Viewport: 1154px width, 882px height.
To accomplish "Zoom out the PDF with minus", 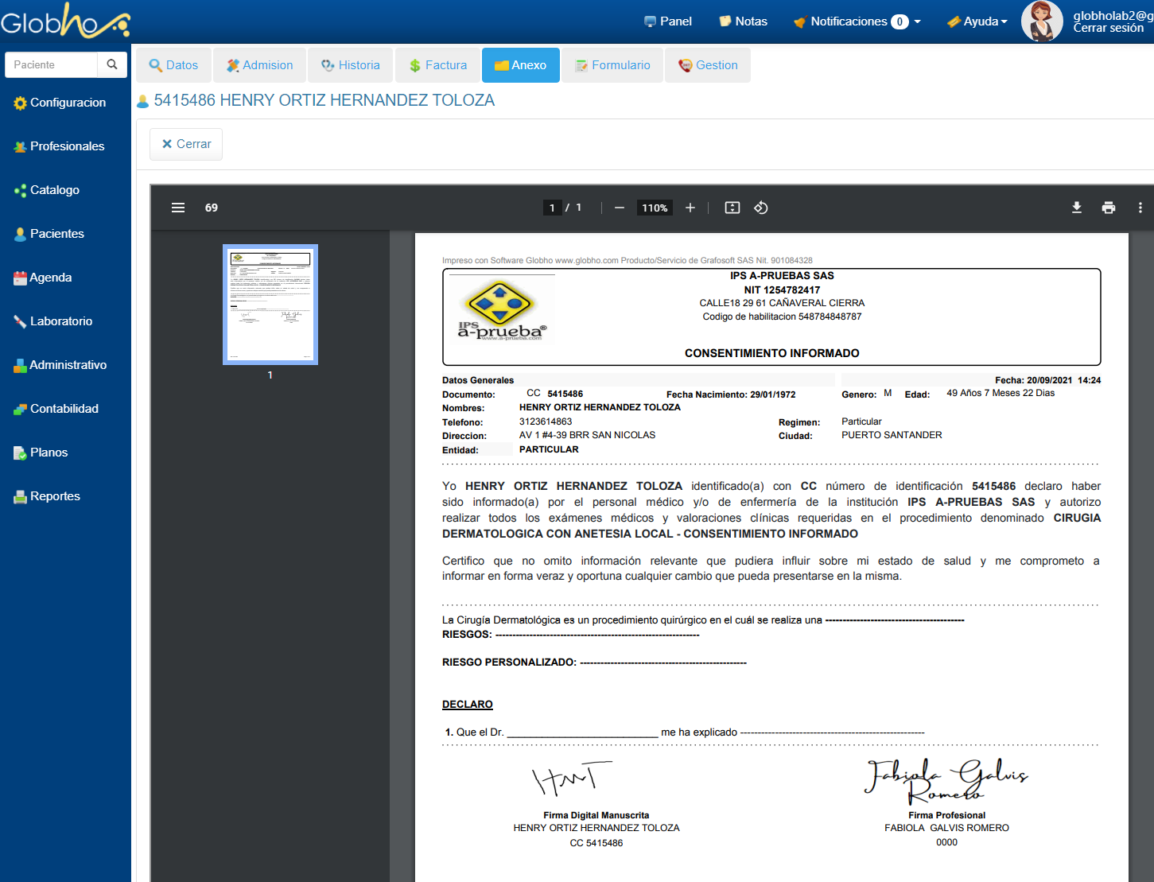I will pyautogui.click(x=620, y=208).
